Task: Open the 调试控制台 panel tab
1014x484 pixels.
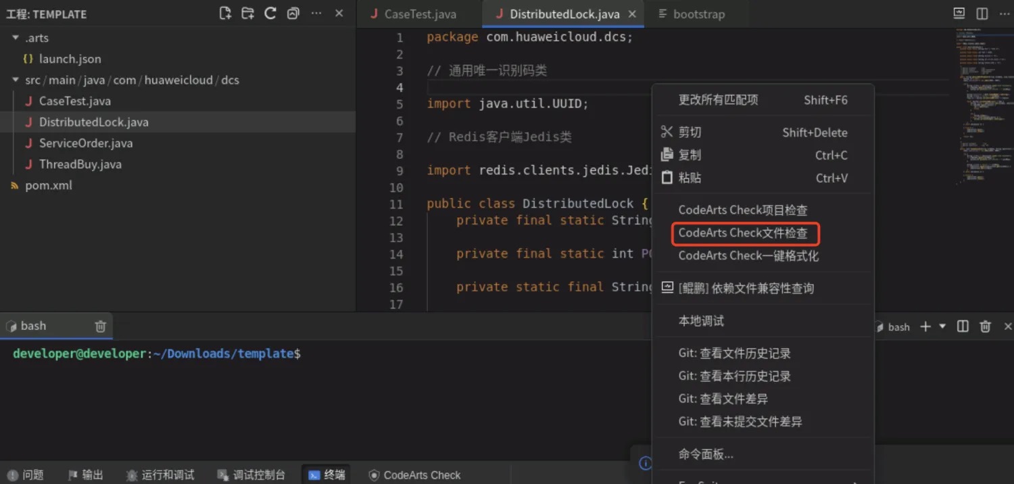Action: (251, 475)
